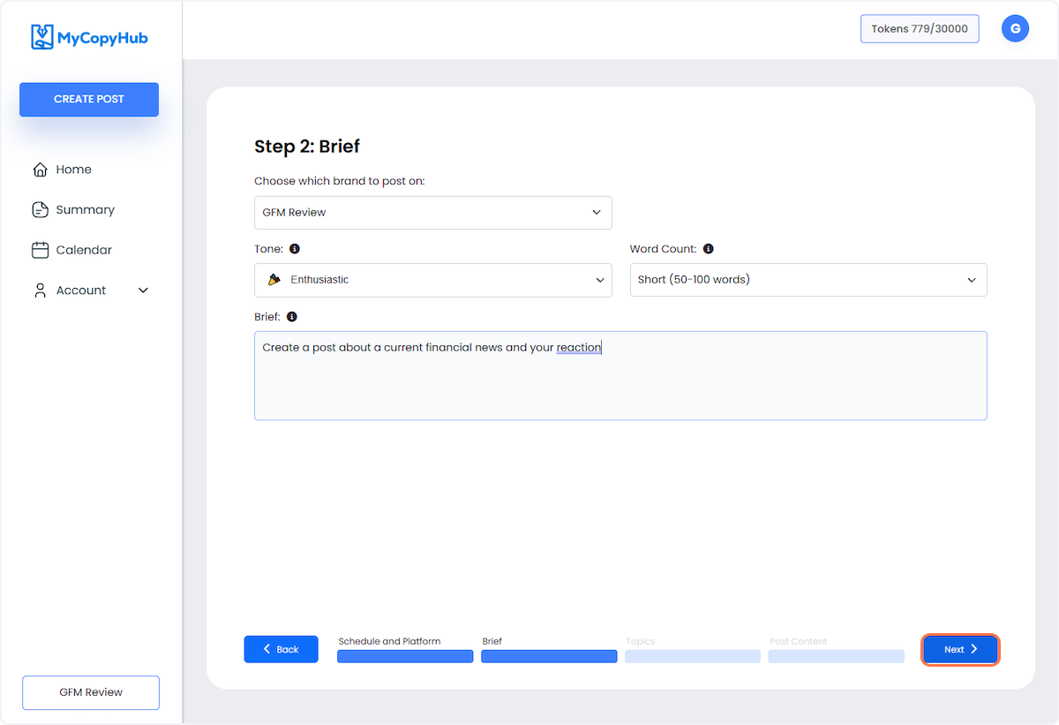Click the Summary document icon
Image resolution: width=1059 pixels, height=725 pixels.
point(40,209)
